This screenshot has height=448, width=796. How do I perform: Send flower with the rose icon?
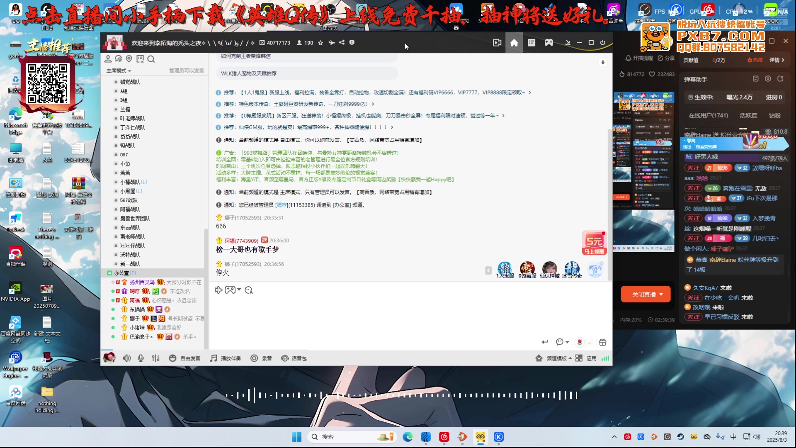point(580,342)
